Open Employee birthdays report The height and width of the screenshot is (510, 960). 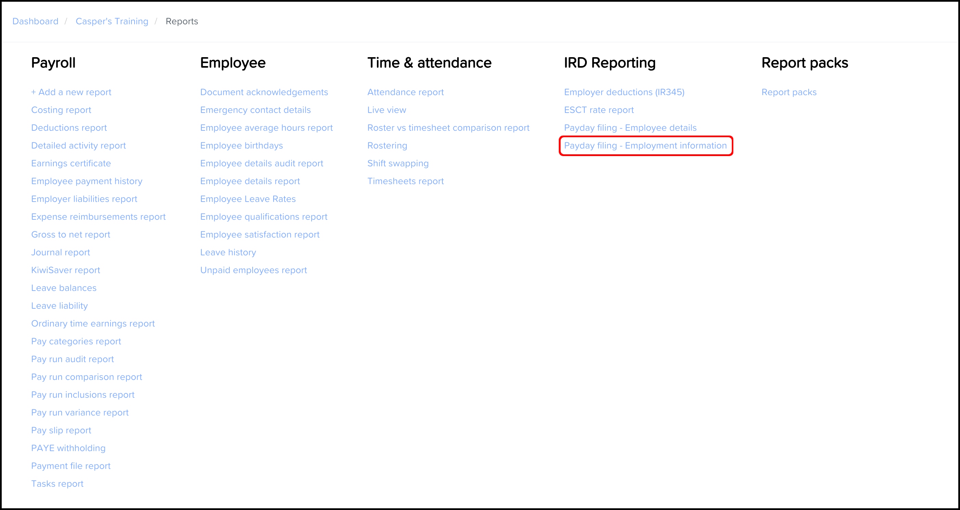(x=241, y=146)
